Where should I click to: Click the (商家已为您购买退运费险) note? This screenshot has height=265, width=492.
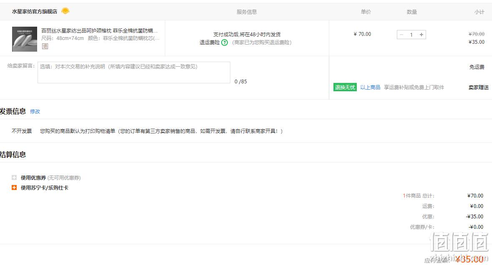point(262,42)
